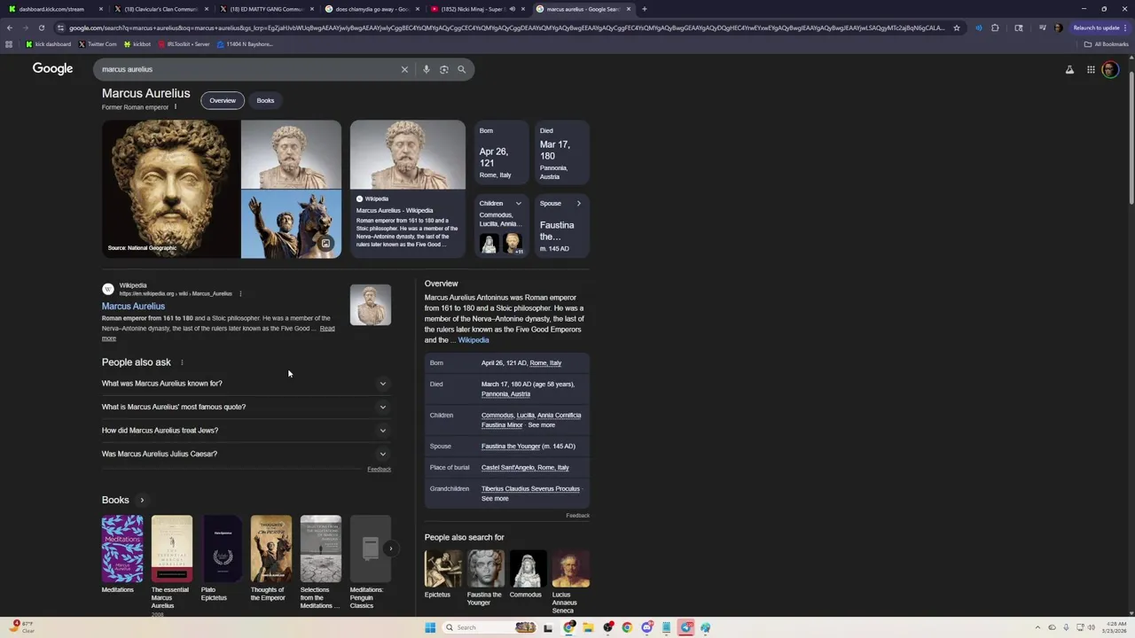Screen dimensions: 1135x638
Task: Clear the search box with the X icon
Action: (x=404, y=69)
